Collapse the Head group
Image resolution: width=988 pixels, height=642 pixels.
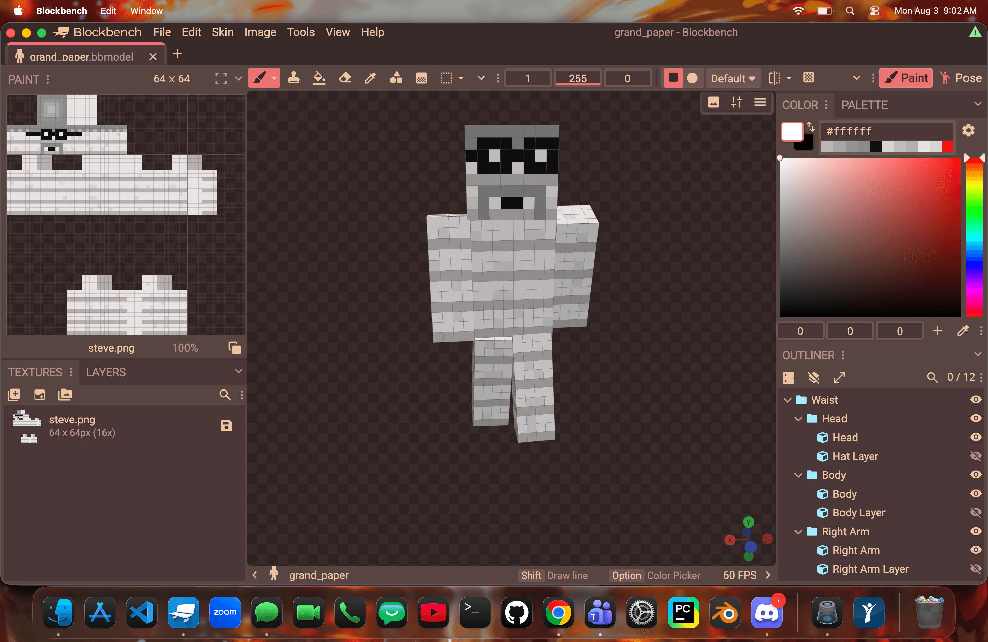798,419
